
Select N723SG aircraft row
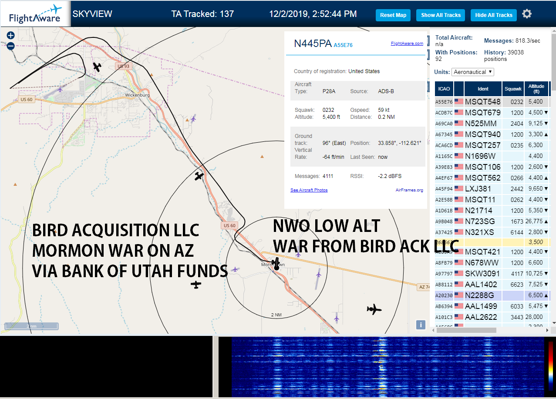click(492, 221)
